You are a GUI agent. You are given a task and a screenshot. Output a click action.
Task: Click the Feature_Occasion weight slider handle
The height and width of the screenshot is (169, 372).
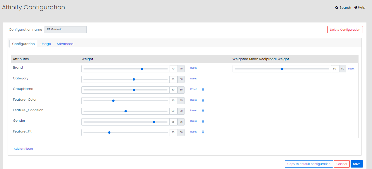(x=126, y=111)
